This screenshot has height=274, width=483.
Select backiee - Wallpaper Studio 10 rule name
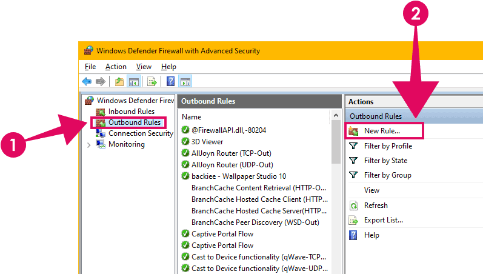239,176
